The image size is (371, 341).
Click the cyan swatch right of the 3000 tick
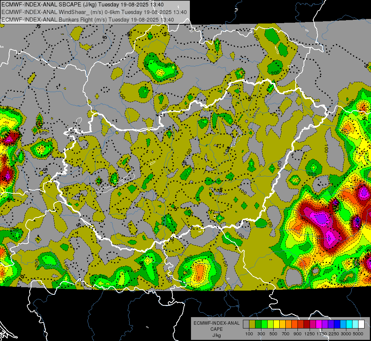coord(349,324)
